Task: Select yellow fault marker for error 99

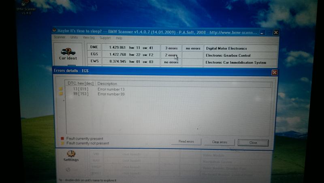Action: [60, 94]
